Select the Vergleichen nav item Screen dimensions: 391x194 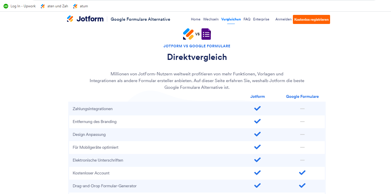pyautogui.click(x=231, y=19)
